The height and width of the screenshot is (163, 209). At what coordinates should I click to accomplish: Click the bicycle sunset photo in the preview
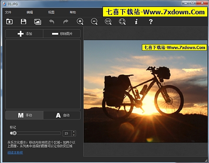[x=146, y=91]
